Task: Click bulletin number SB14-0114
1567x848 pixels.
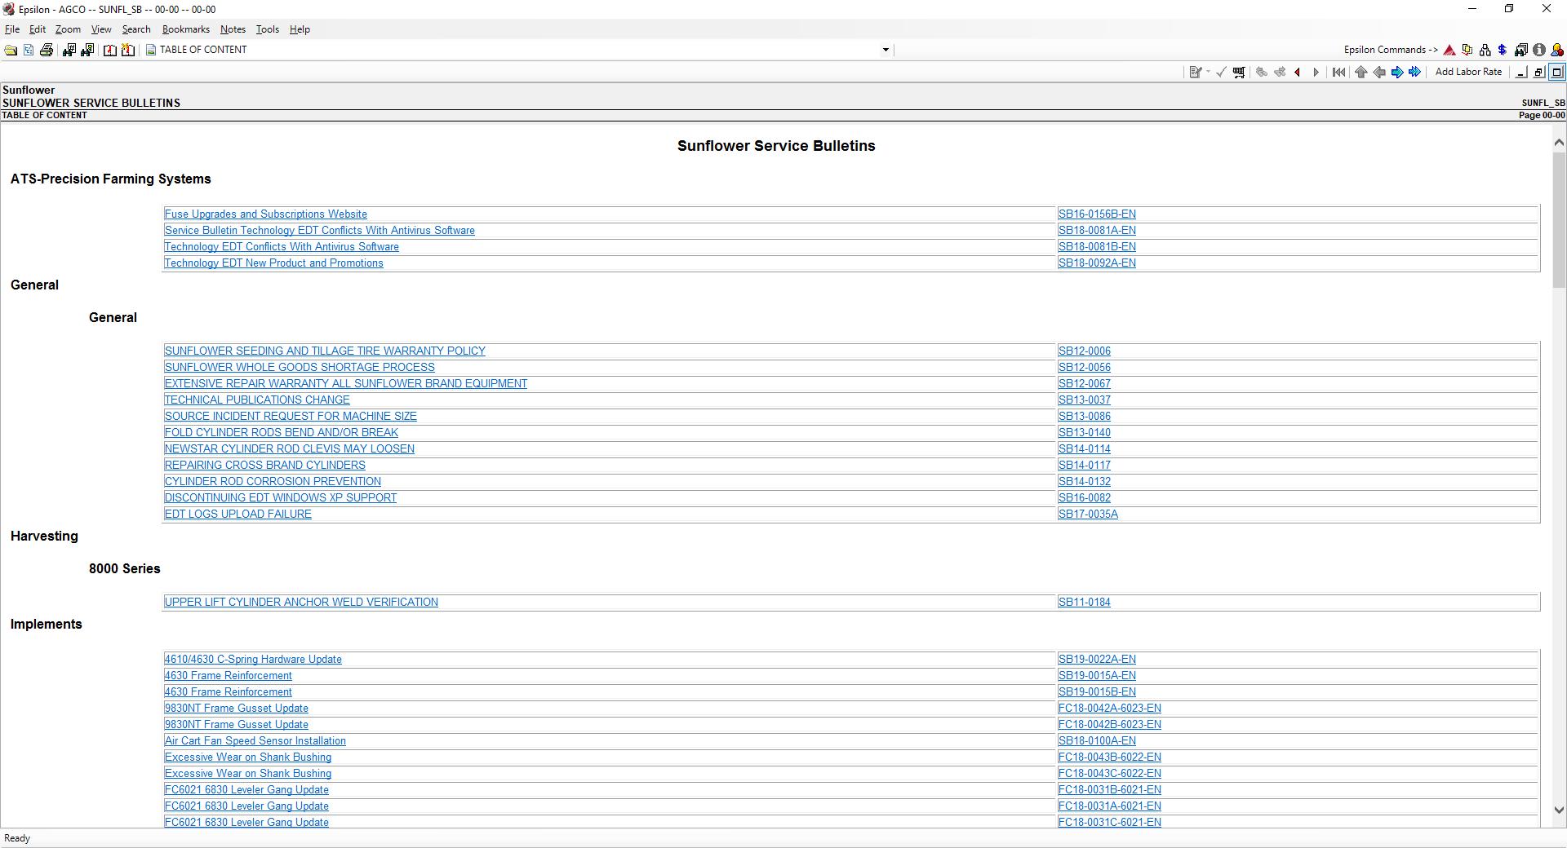Action: coord(1085,449)
